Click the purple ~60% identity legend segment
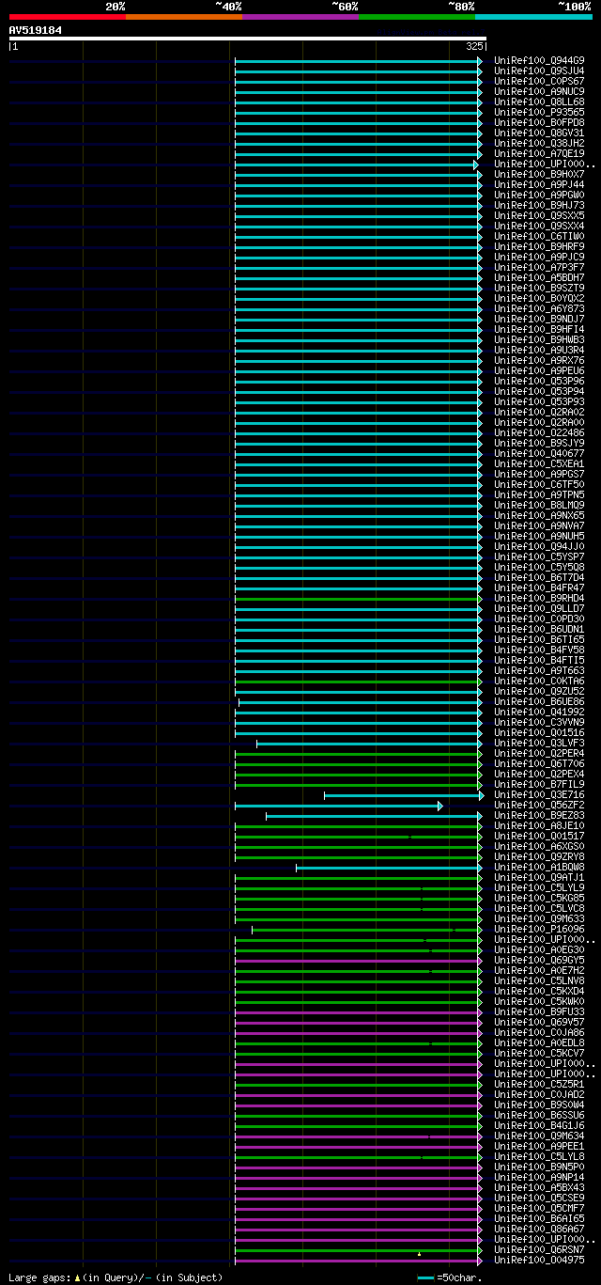Screen dimensions: 601x1285 pos(300,16)
